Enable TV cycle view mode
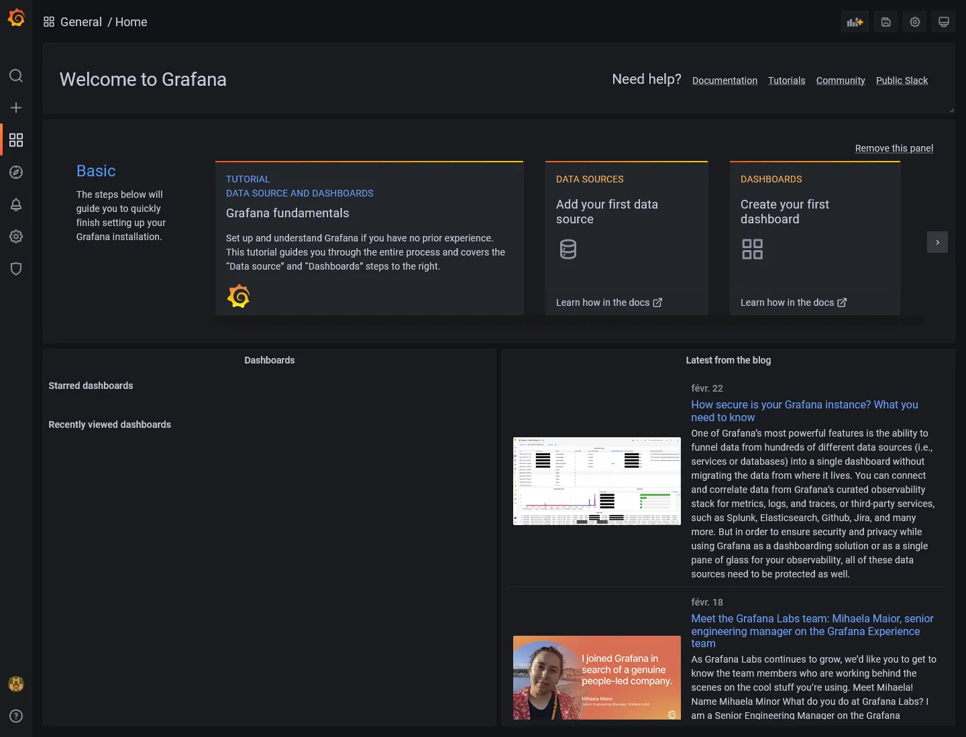The width and height of the screenshot is (966, 737). click(944, 21)
